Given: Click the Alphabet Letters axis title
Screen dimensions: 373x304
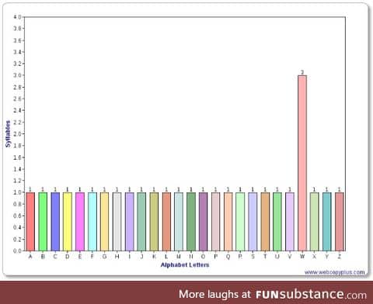Looking at the screenshot, I should [185, 264].
